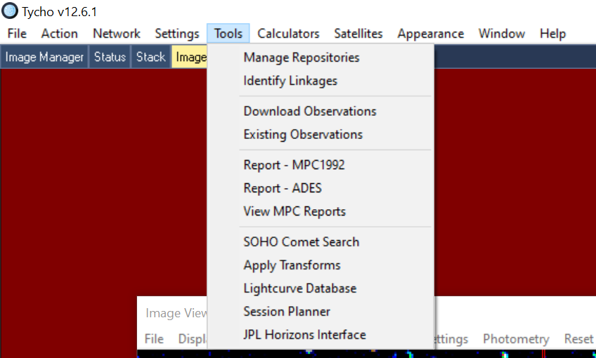Open the Calculators menu in menu bar

click(x=288, y=34)
